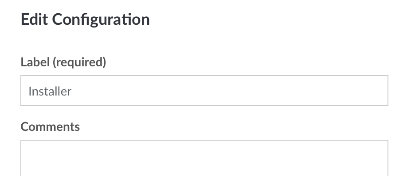Click the word "Label" above the text box

point(35,62)
